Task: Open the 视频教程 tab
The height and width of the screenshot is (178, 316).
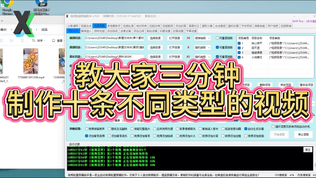Action: pos(286,26)
